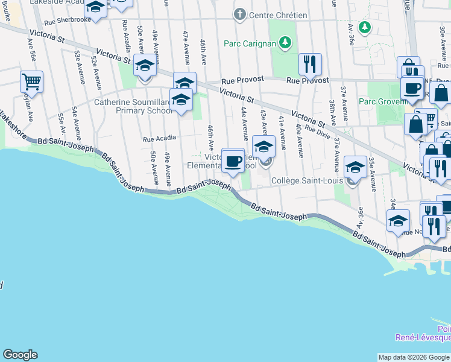Select the Parc Carignan label
The image size is (451, 362).
(250, 43)
